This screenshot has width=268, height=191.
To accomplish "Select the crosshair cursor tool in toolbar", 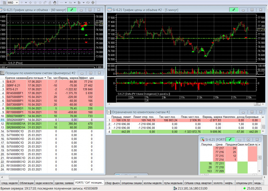I will click(21, 3).
